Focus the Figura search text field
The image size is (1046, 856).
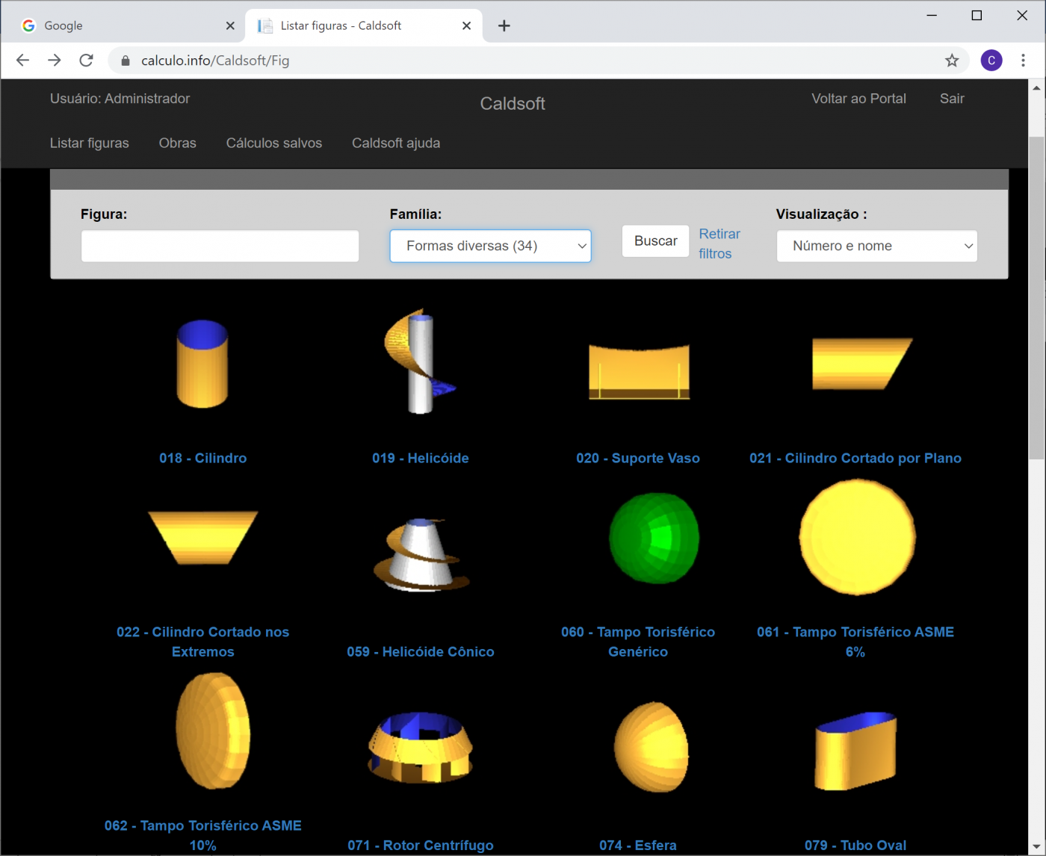[220, 246]
